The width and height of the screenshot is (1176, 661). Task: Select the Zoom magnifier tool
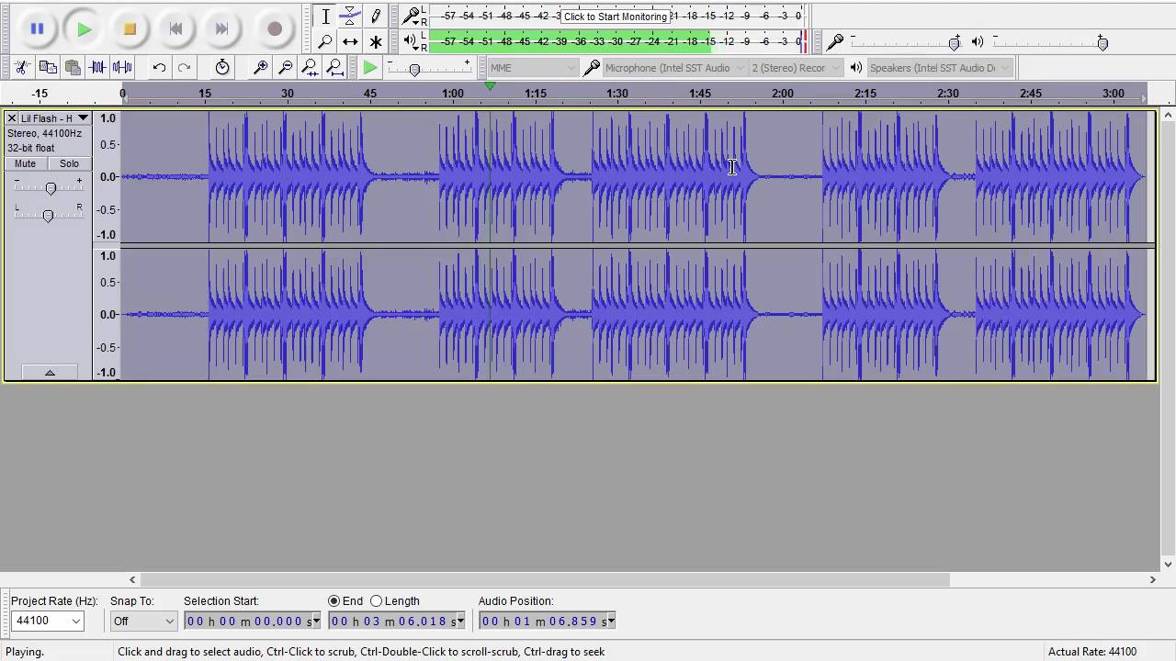pyautogui.click(x=325, y=41)
